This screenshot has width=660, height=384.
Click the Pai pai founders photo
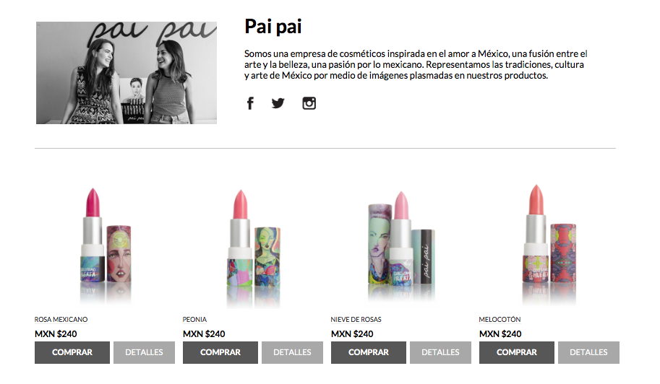127,73
